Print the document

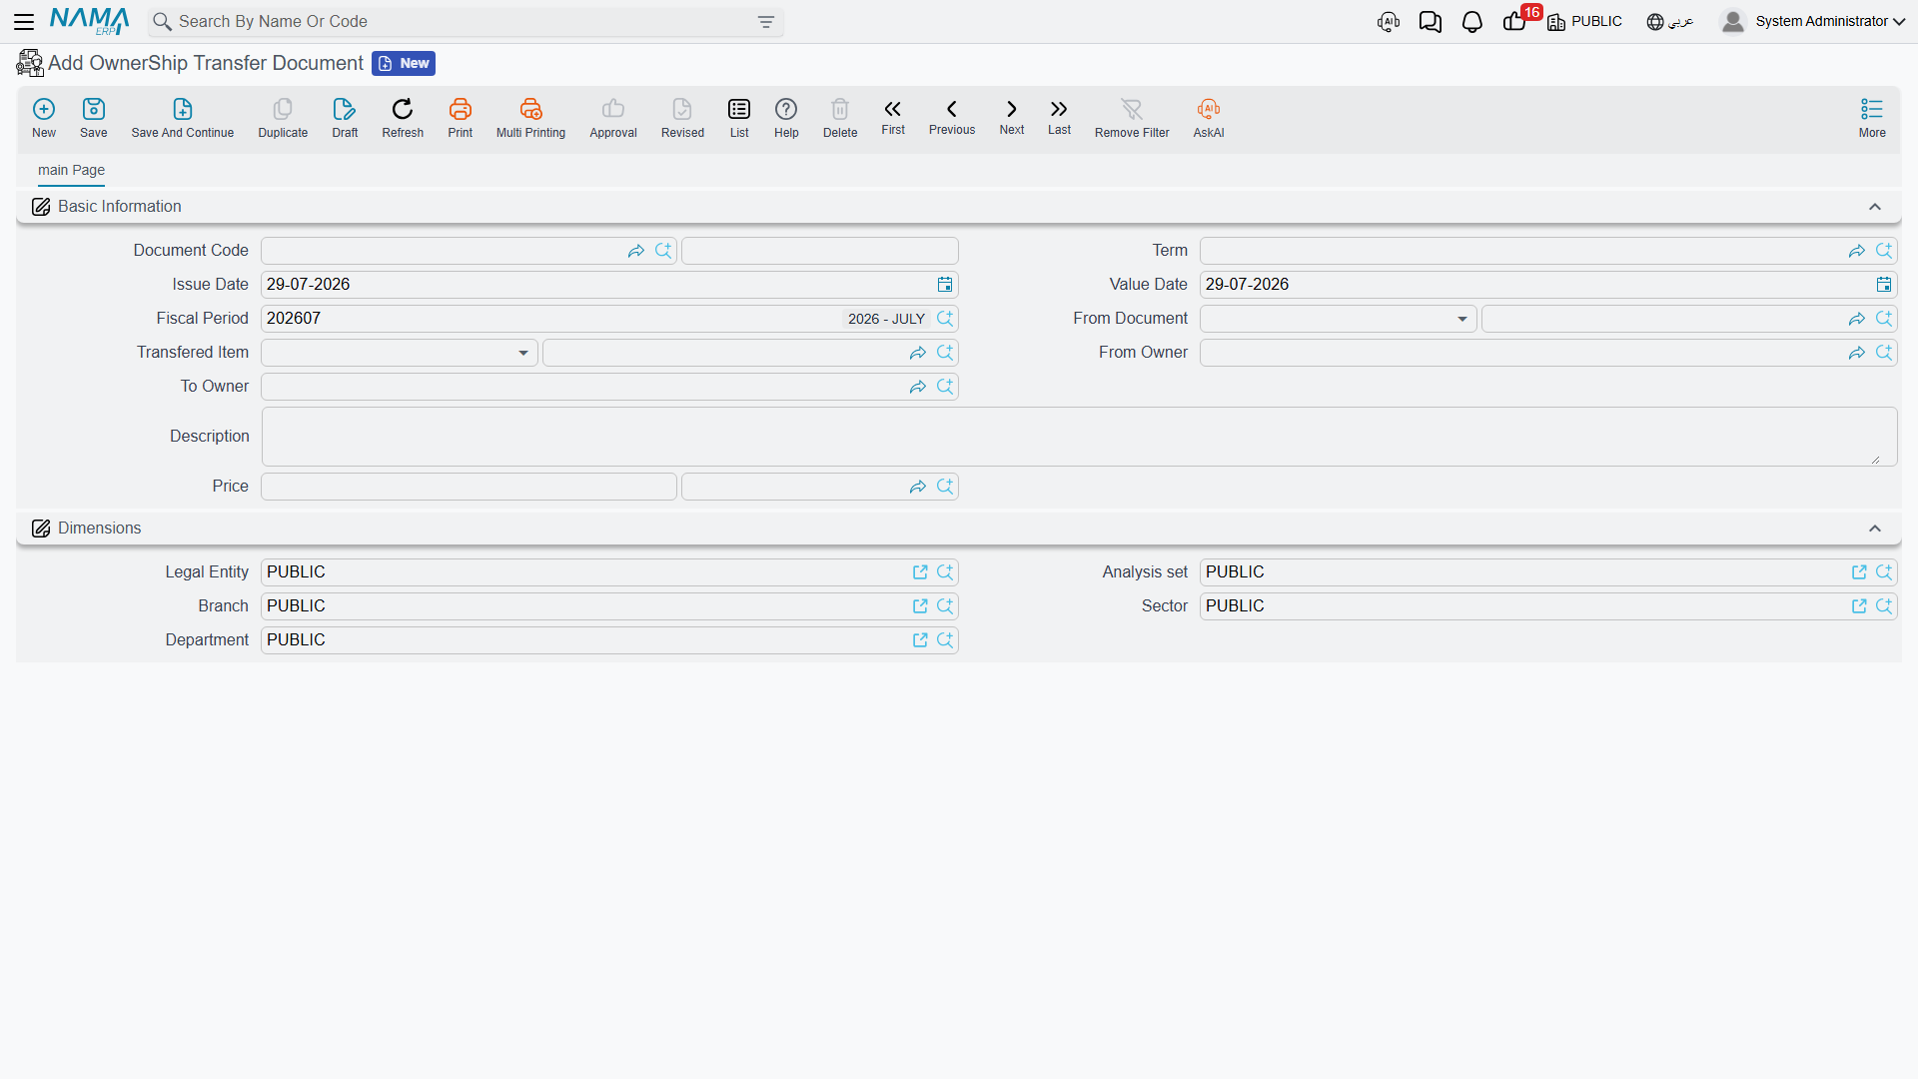[x=461, y=118]
